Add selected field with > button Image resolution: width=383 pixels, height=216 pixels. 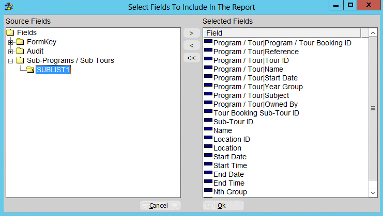pyautogui.click(x=191, y=33)
